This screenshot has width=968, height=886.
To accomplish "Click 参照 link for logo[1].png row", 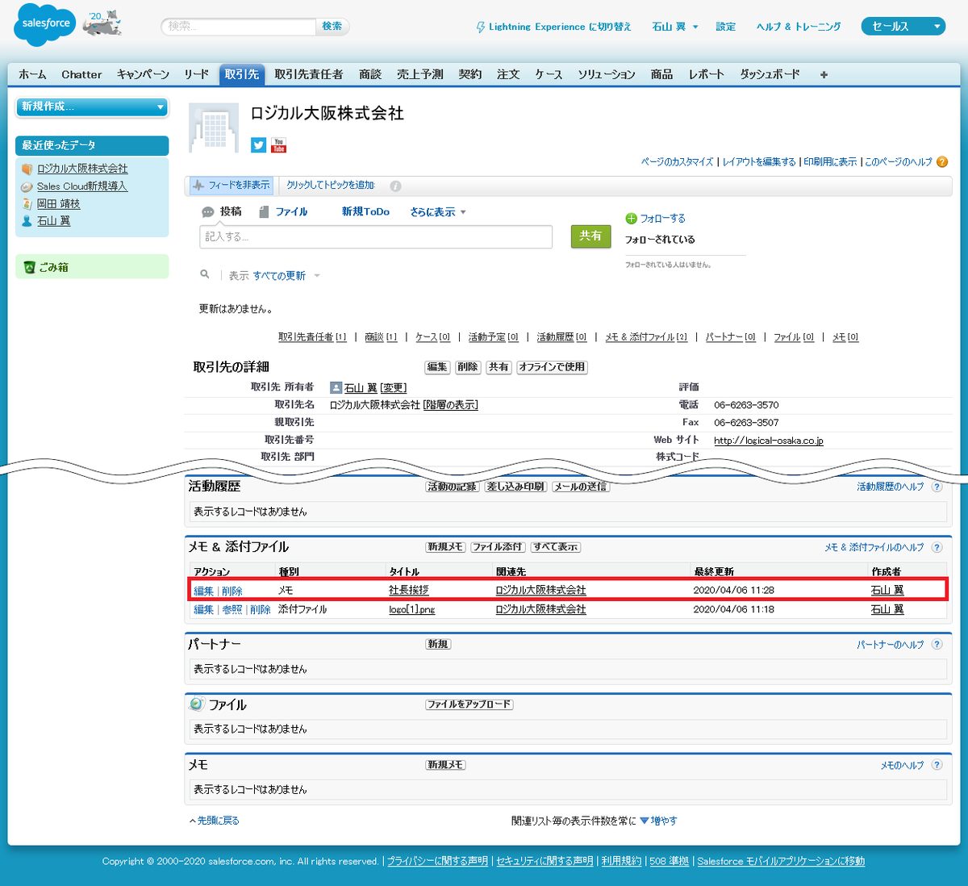I will coord(232,610).
